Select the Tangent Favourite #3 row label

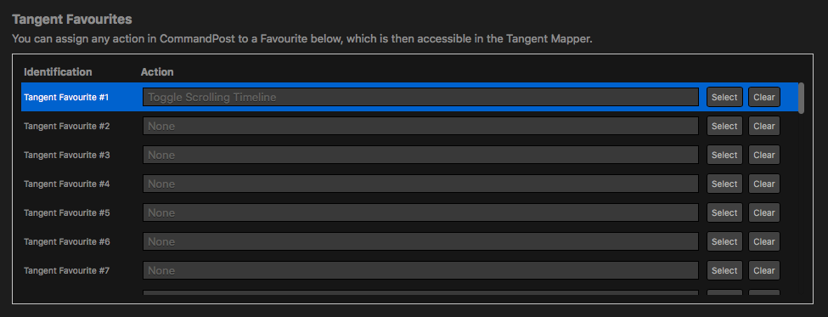66,156
